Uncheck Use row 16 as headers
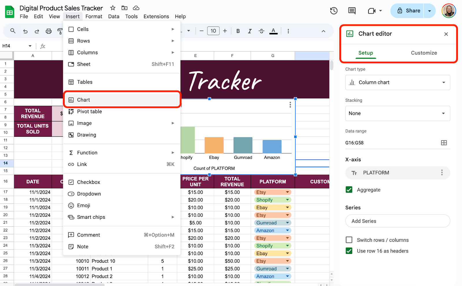The height and width of the screenshot is (286, 462). coord(349,251)
